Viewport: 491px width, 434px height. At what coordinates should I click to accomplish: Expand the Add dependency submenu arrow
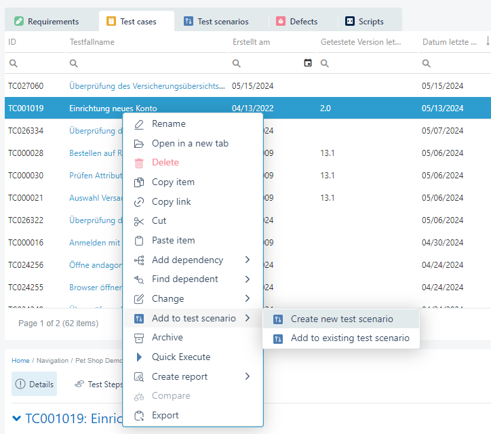(x=248, y=260)
